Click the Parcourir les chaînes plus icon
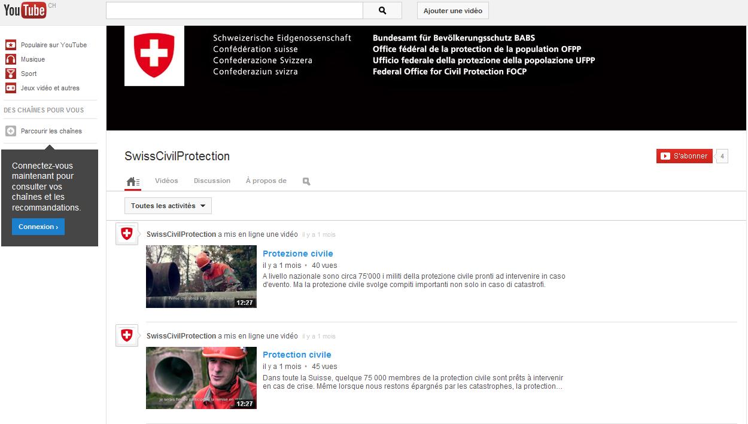Screen dimensions: 748x424 (10, 131)
